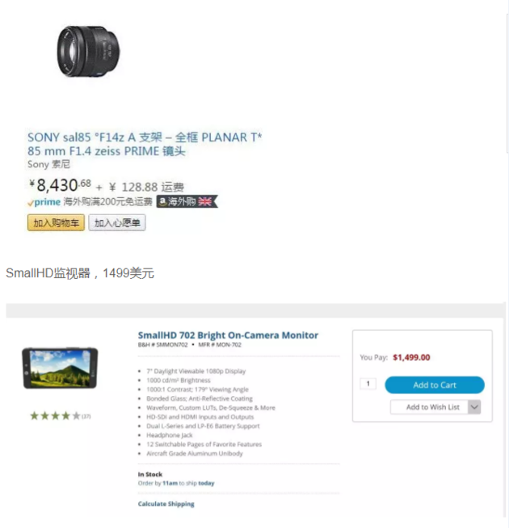
Task: Click the ¥8,430.68 price
Action: pyautogui.click(x=61, y=185)
